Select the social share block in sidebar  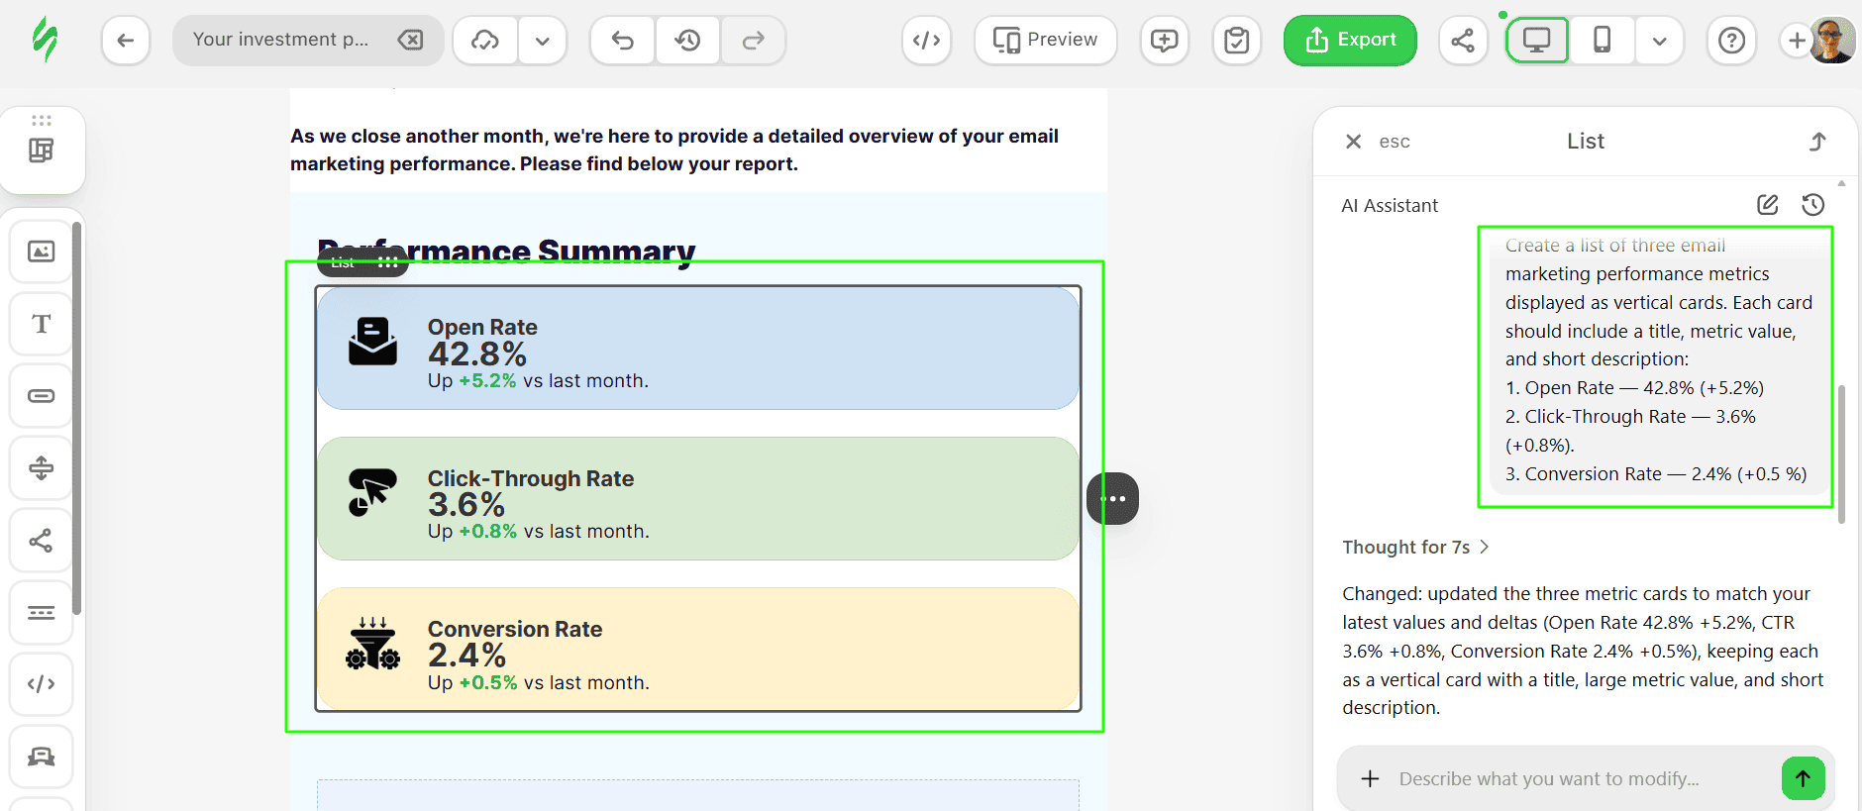click(x=42, y=541)
